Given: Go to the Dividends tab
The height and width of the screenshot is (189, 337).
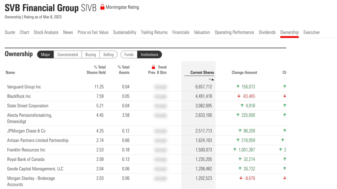Looking at the screenshot, I should (267, 32).
